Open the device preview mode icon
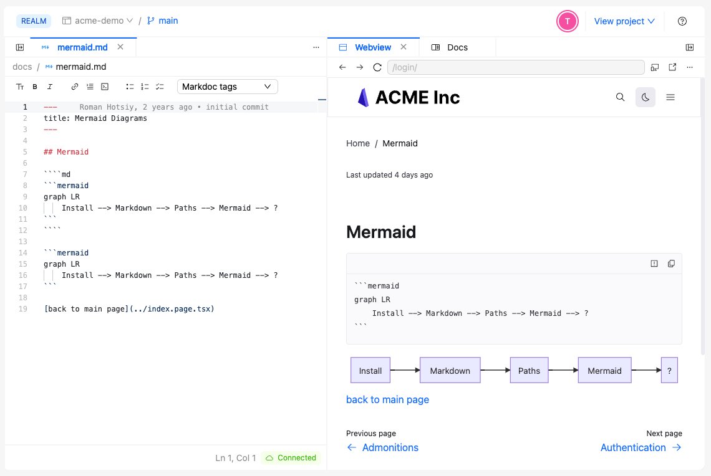 655,67
